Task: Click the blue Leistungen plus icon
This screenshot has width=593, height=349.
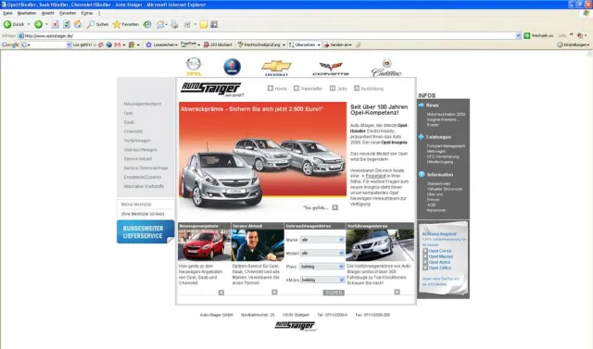Action: pyautogui.click(x=422, y=137)
